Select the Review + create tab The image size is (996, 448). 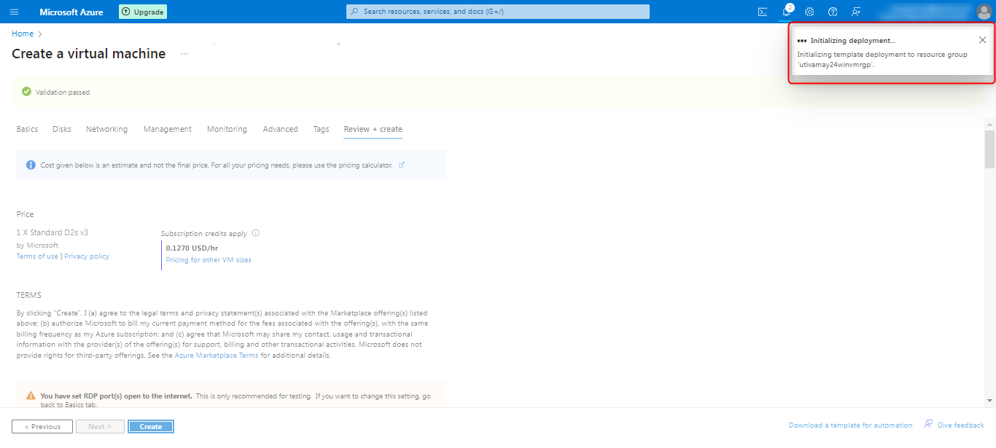(373, 129)
